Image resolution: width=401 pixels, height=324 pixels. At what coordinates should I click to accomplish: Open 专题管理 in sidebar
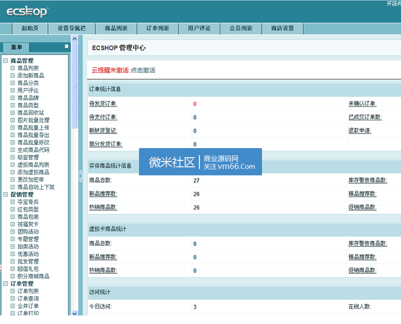[28, 239]
